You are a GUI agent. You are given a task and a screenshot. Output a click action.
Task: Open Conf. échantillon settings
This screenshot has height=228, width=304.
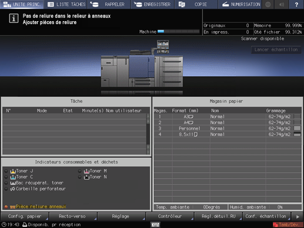tap(266, 216)
